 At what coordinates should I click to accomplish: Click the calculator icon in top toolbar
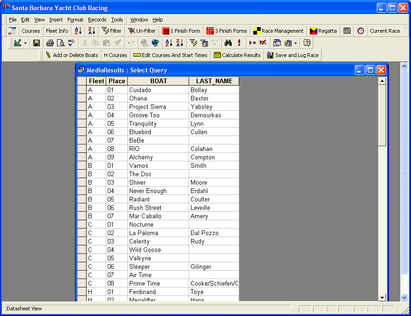(347, 31)
